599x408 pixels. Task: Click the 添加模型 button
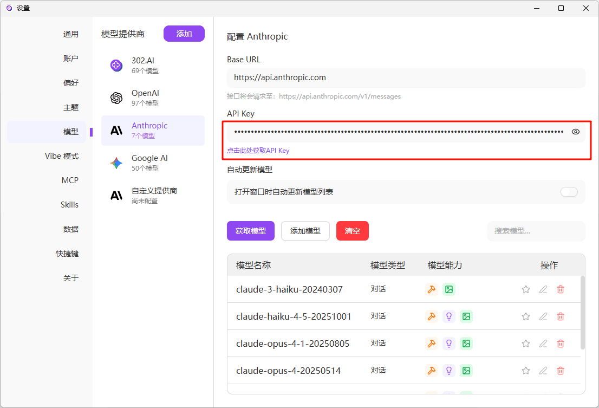pos(305,231)
